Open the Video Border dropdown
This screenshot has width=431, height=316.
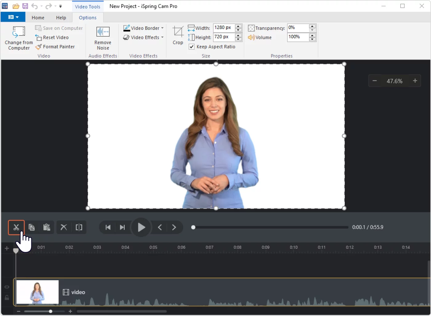pyautogui.click(x=143, y=28)
